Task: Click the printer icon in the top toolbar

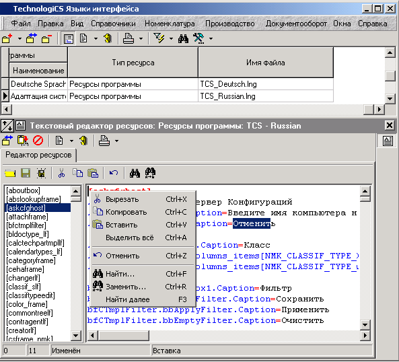Action: click(129, 38)
